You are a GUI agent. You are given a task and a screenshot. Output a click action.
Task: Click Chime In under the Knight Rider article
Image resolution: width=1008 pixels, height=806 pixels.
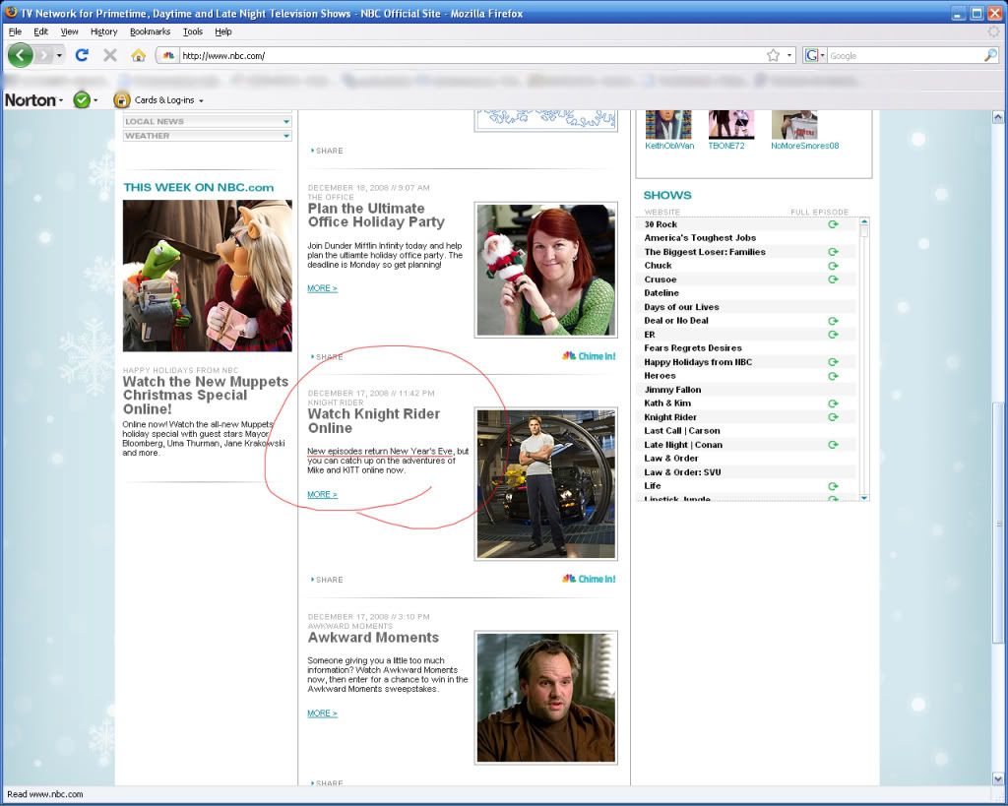pyautogui.click(x=589, y=579)
